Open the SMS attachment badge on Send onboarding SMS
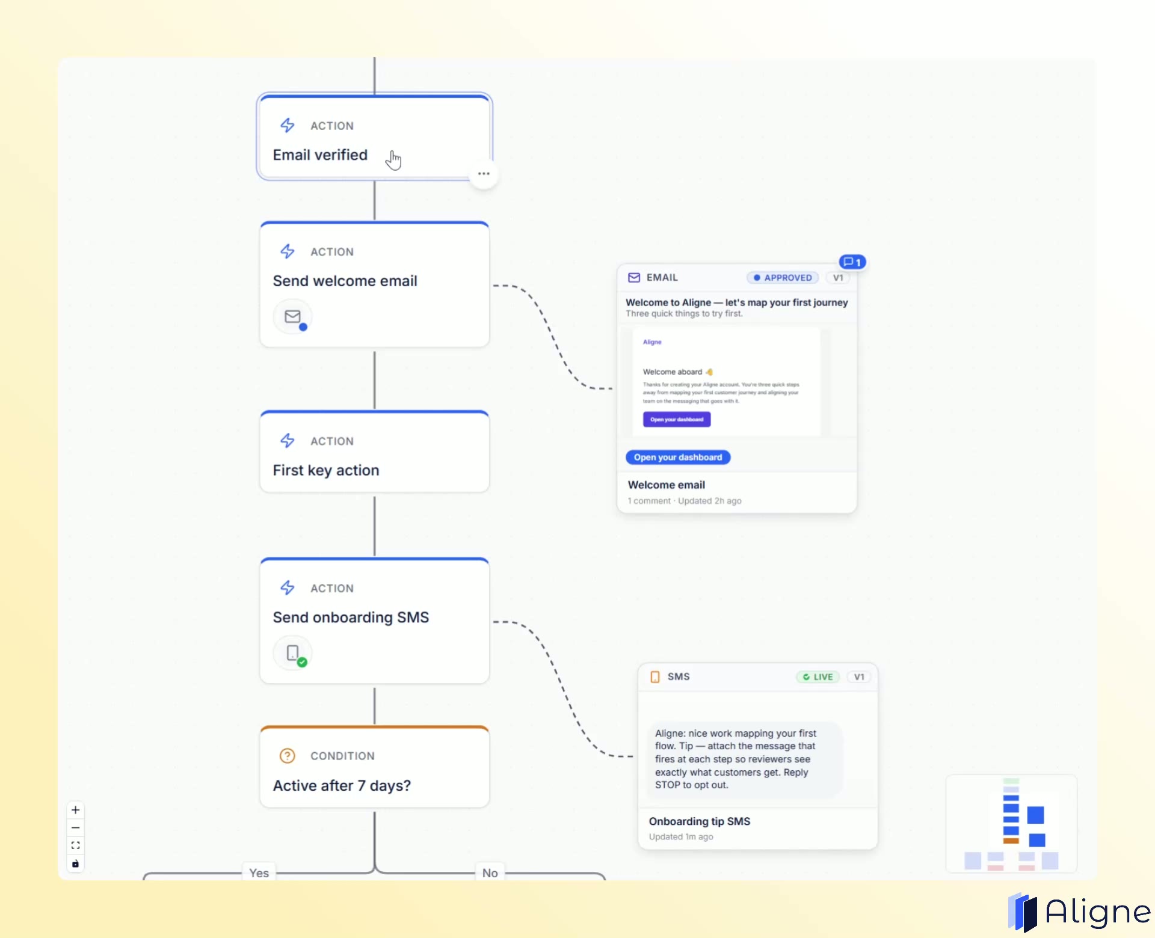Screen dimensions: 1155x938 (x=293, y=653)
